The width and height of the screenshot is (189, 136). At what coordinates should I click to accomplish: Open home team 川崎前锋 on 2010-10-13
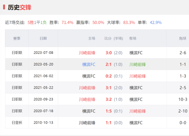87,123
